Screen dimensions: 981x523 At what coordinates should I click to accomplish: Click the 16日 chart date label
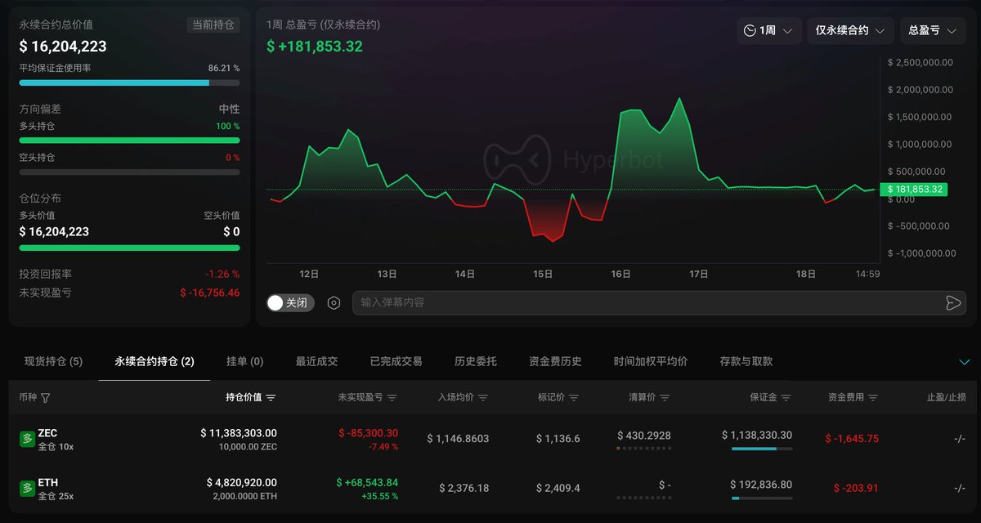[620, 275]
